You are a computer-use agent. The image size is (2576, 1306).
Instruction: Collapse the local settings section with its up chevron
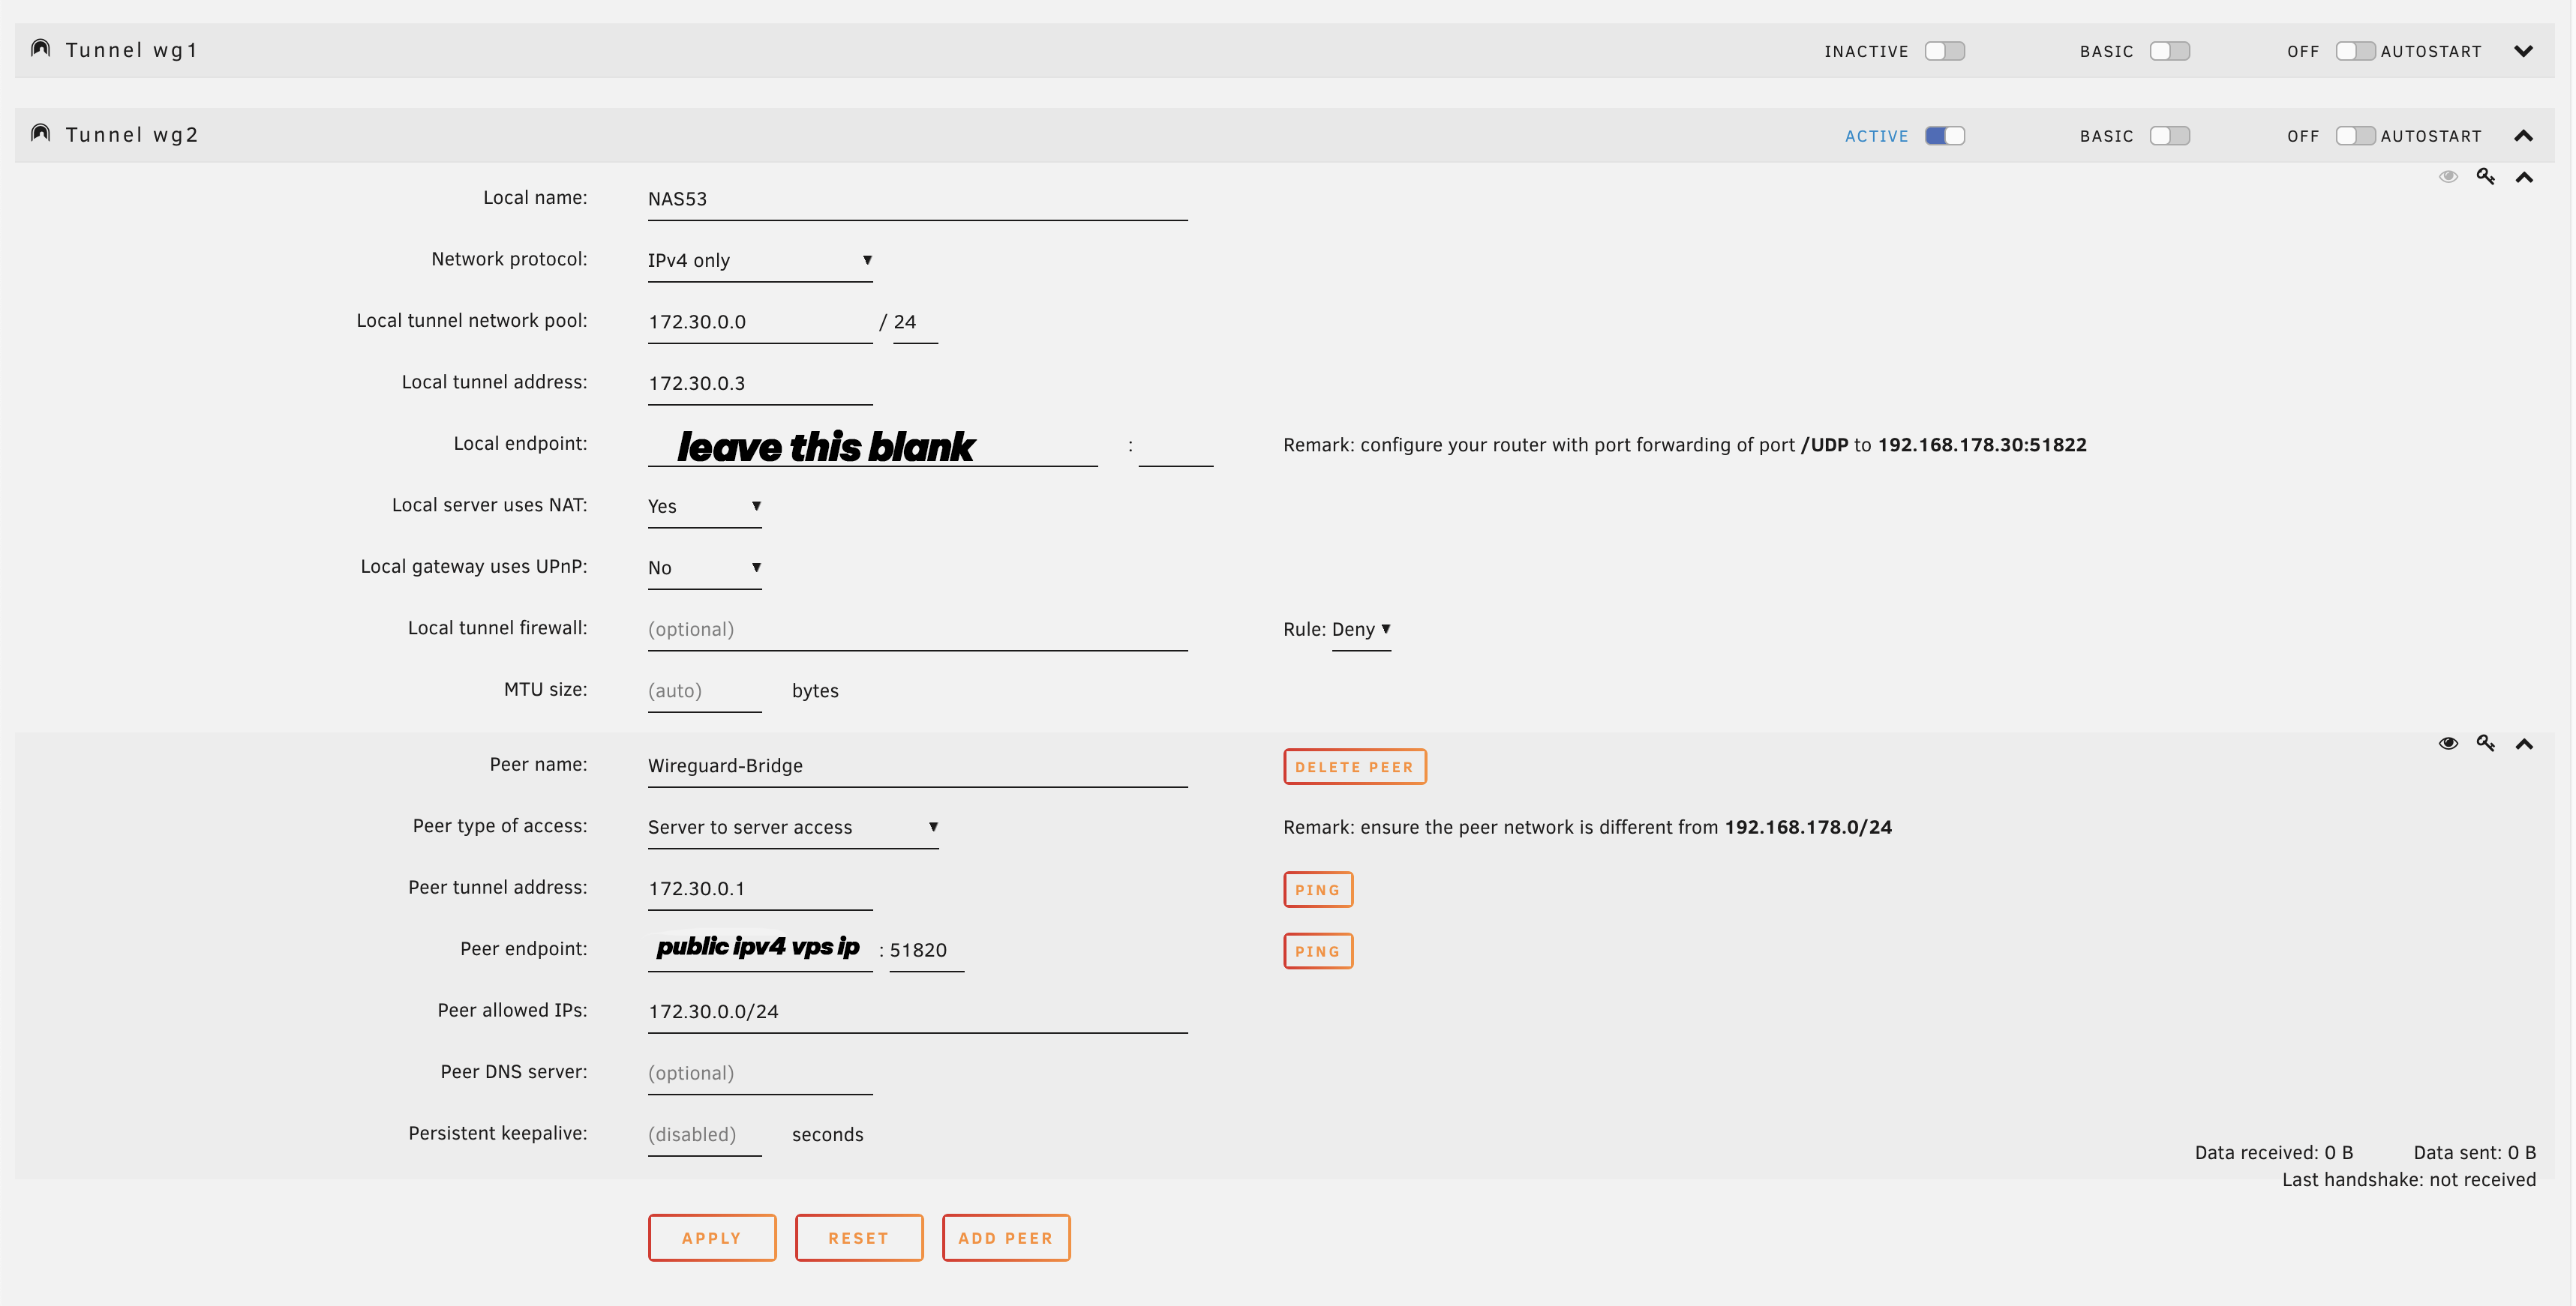point(2524,178)
